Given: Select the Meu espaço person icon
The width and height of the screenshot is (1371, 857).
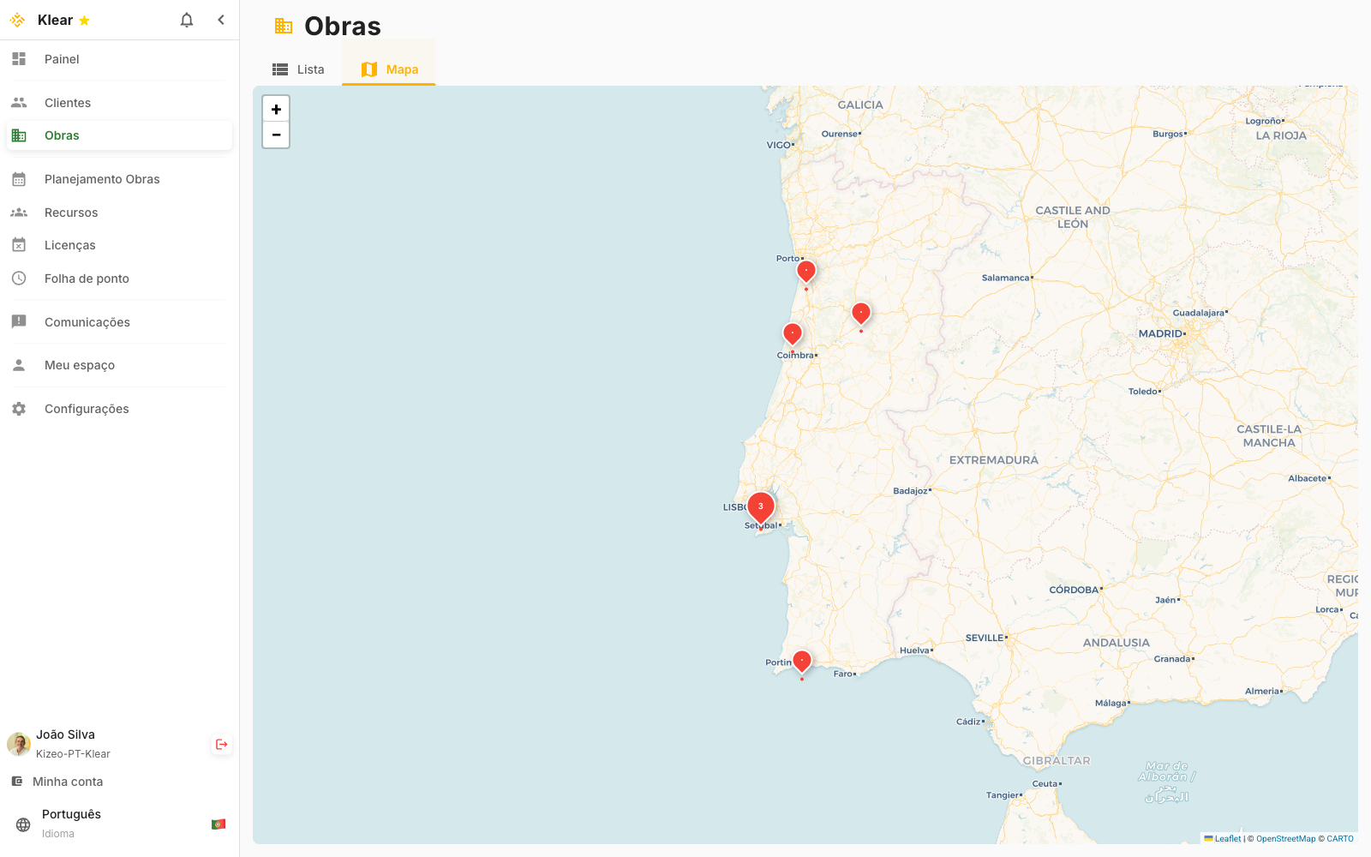Looking at the screenshot, I should point(19,364).
